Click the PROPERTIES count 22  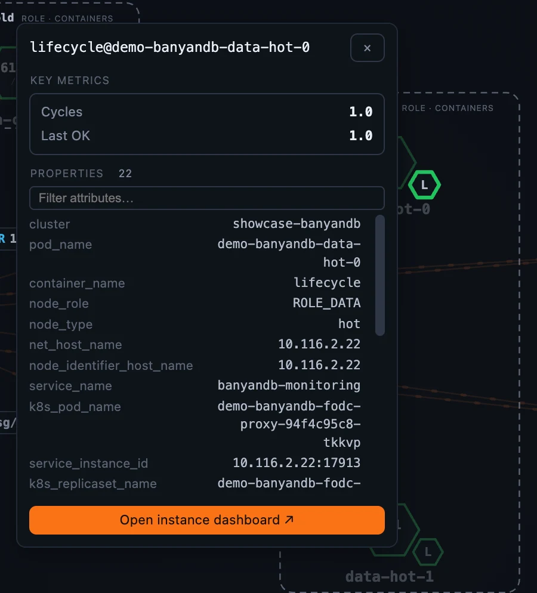click(x=125, y=174)
